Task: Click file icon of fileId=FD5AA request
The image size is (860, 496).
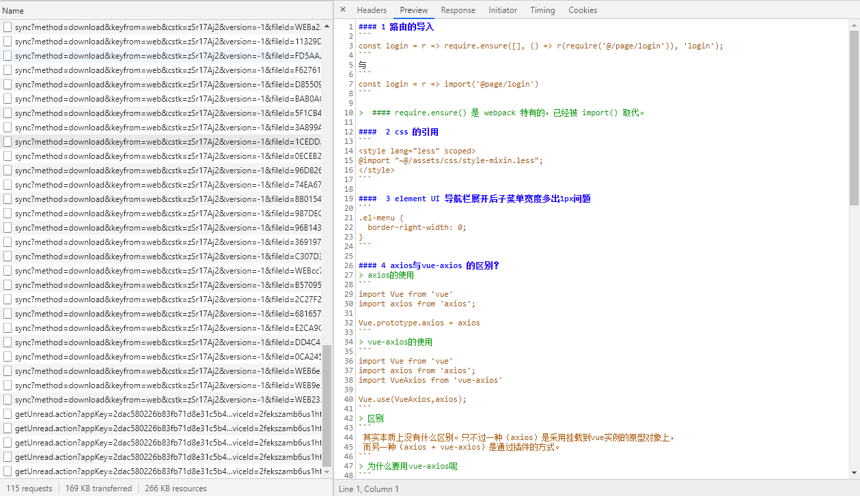Action: click(8, 55)
